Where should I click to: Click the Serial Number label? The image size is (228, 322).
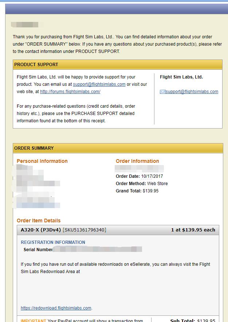click(38, 250)
